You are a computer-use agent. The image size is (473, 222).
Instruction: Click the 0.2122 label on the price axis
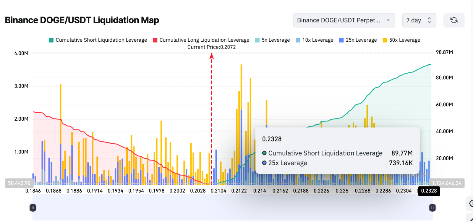pos(239,191)
